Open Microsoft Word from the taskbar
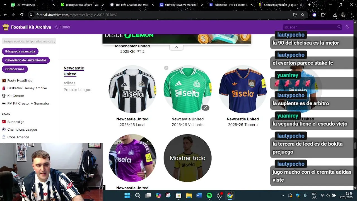Screen dimensions: 357x201 point(199,195)
